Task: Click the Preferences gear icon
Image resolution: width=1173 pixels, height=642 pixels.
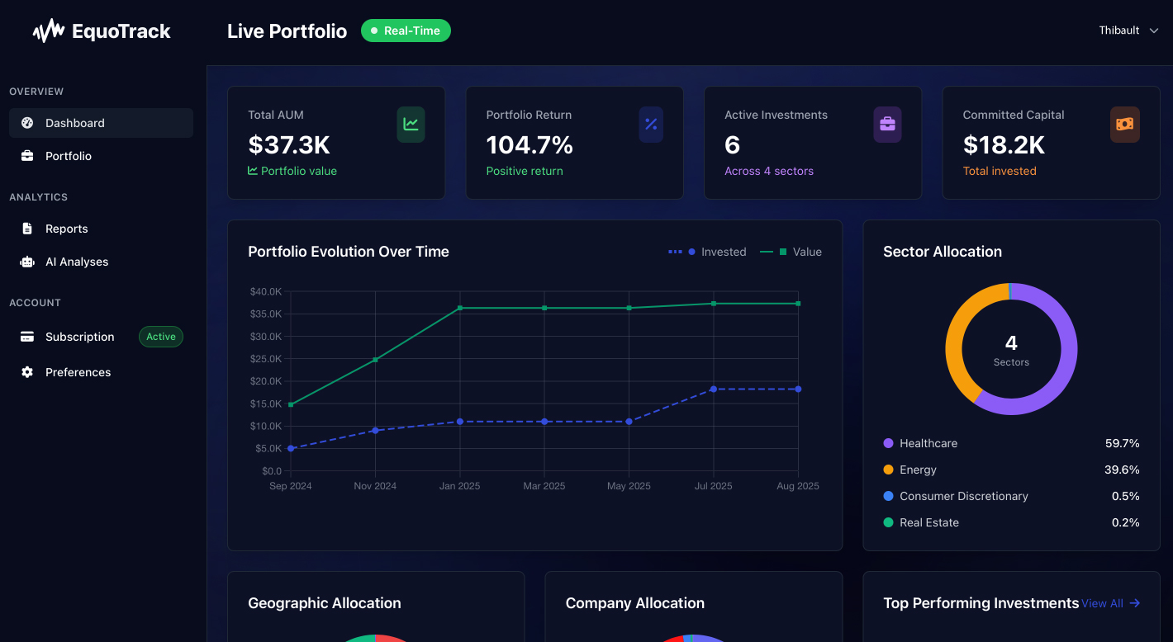Action: click(x=27, y=372)
